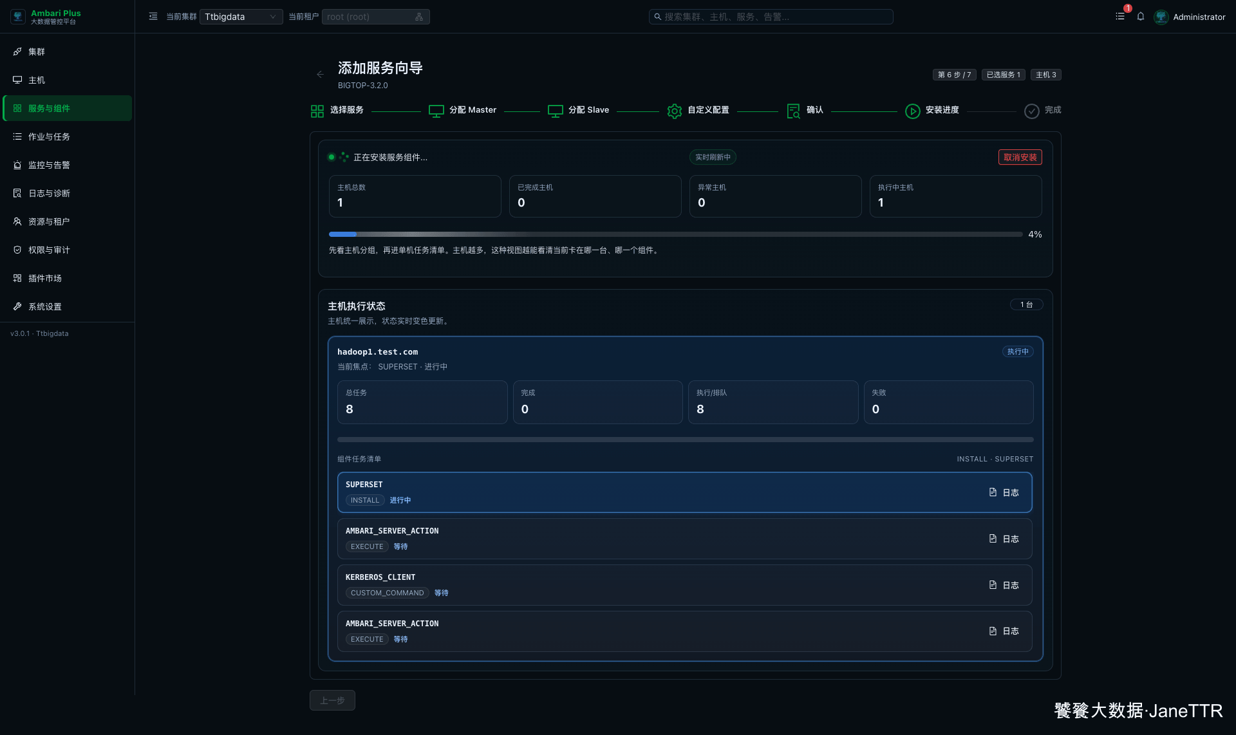Click the 主机总数 stat card
The height and width of the screenshot is (735, 1236).
coord(415,196)
